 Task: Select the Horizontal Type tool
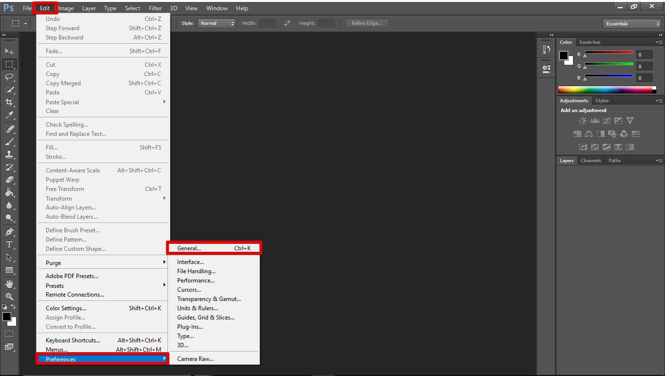[9, 244]
